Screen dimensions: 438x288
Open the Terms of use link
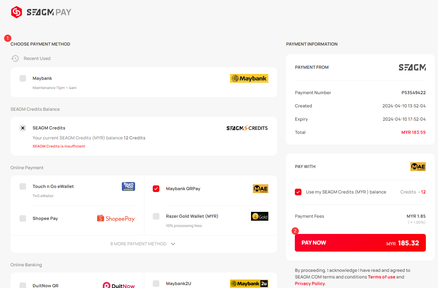pyautogui.click(x=381, y=277)
